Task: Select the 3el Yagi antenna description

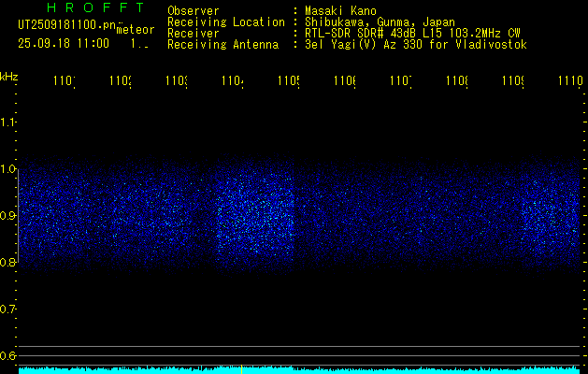Action: coord(416,45)
